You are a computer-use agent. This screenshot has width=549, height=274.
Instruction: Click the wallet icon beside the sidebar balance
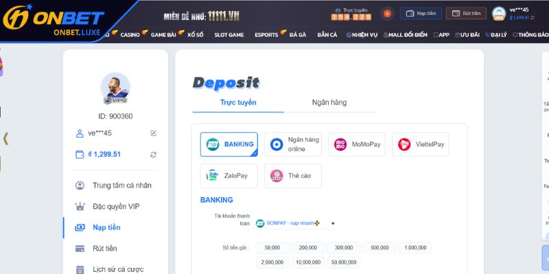(80, 155)
